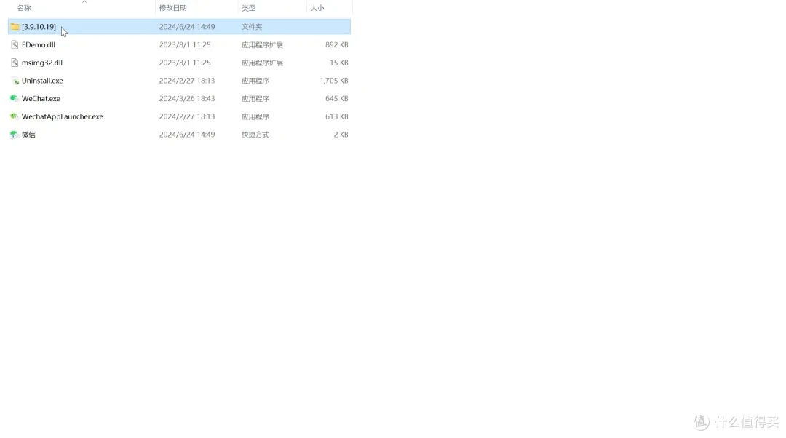Click the WechatAppLauncher.exe icon
786x438 pixels.
[15, 116]
